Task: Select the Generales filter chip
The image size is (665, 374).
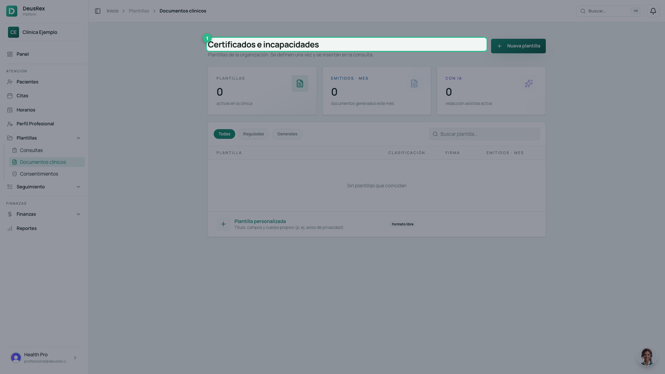Action: [x=287, y=134]
